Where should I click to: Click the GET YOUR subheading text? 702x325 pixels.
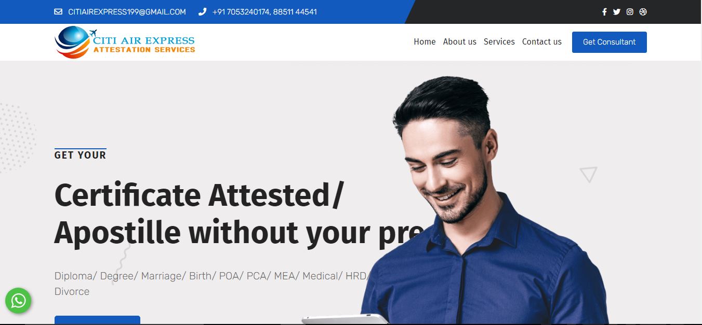(80, 155)
